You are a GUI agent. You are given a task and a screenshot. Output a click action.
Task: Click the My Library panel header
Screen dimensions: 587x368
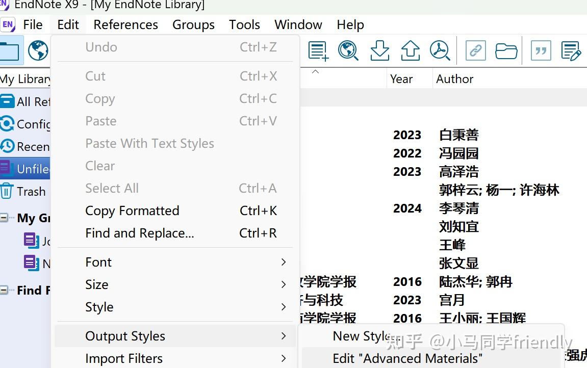point(25,79)
